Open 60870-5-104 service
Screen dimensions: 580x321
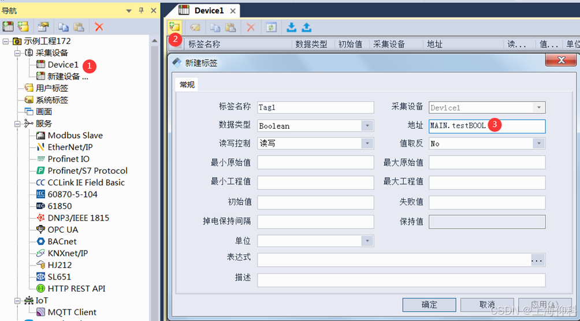(67, 194)
